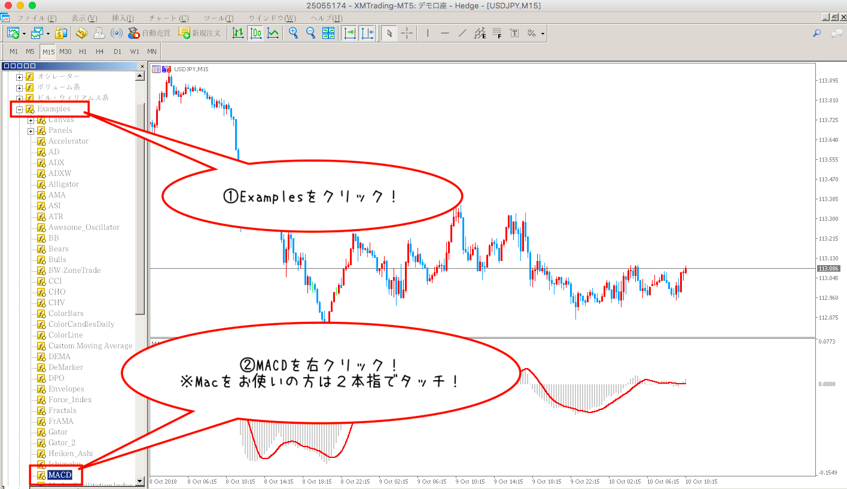Viewport: 847px width, 489px height.
Task: Click the tile windows grid icon
Action: coord(328,33)
